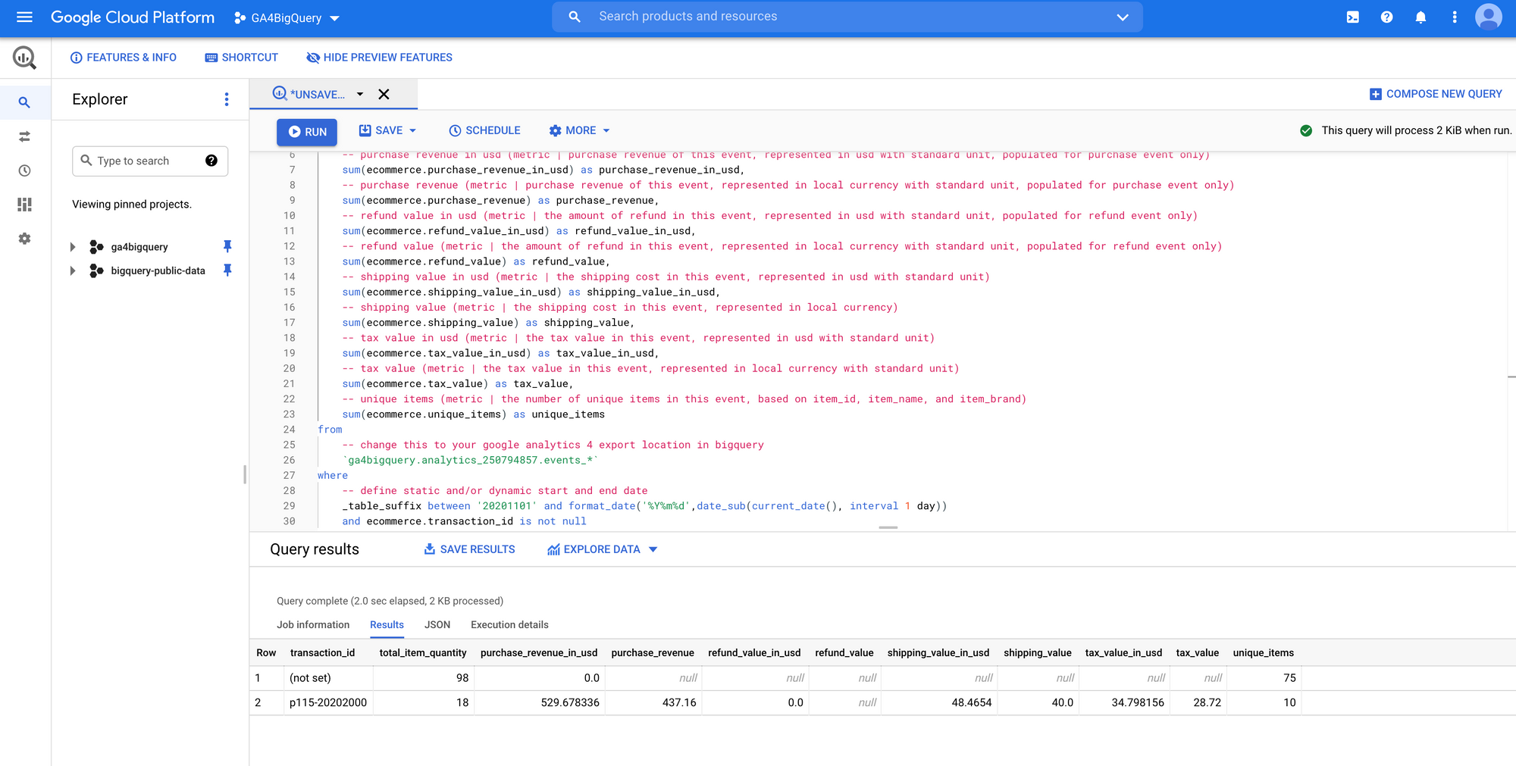Click the search help icon in Explorer

[211, 161]
